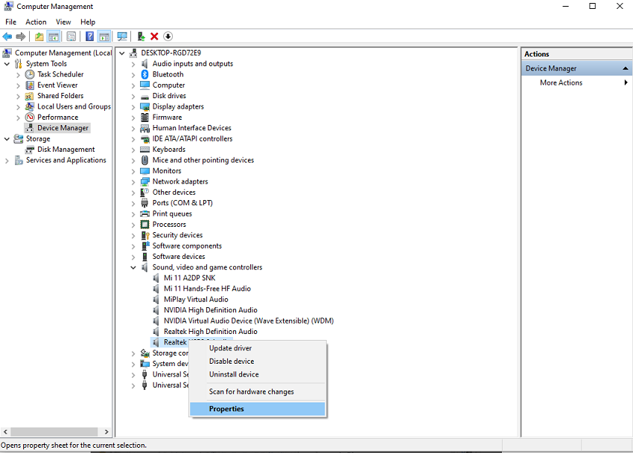
Task: Choose Disable device from context menu
Action: (x=232, y=362)
